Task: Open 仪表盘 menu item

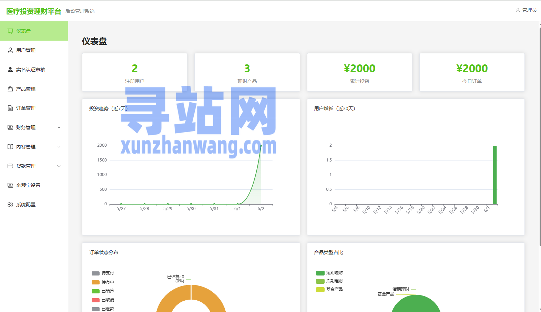Action: [34, 31]
